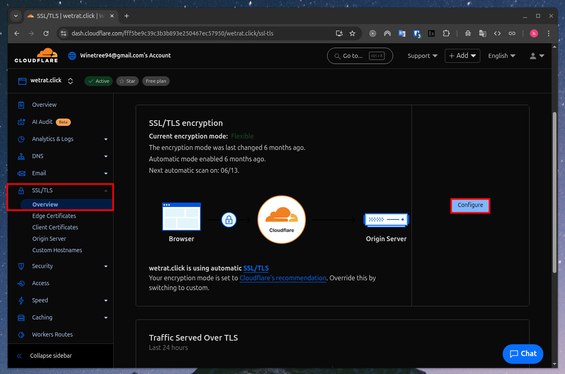Open Edge Certificates
Image resolution: width=565 pixels, height=374 pixels.
click(x=54, y=216)
